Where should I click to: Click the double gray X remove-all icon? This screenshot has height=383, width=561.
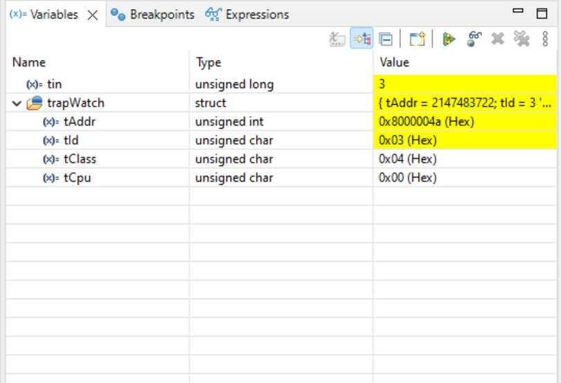(522, 39)
